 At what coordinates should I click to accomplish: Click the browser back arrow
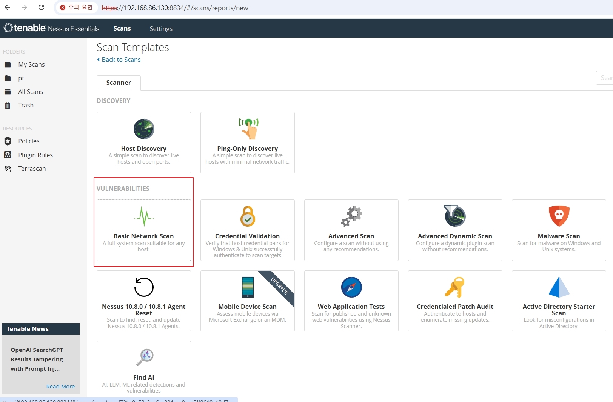[8, 8]
